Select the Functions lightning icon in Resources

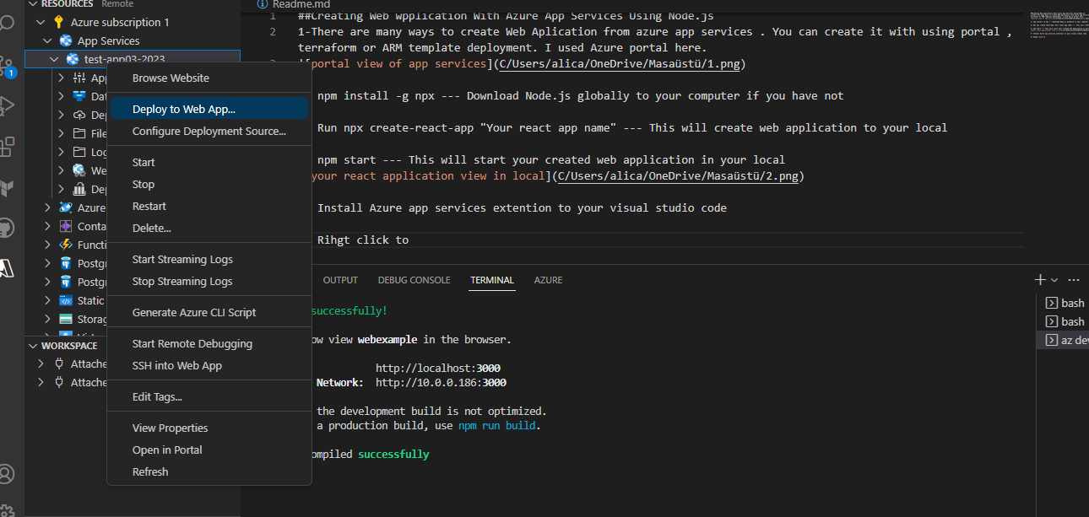click(x=64, y=245)
